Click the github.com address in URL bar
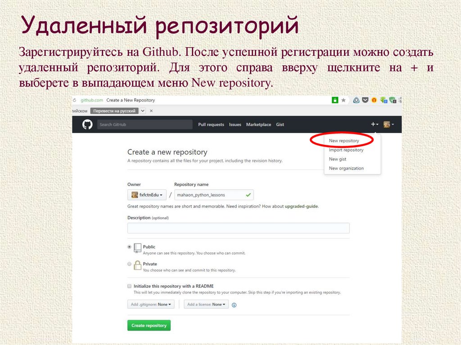The width and height of the screenshot is (461, 345). coord(92,100)
